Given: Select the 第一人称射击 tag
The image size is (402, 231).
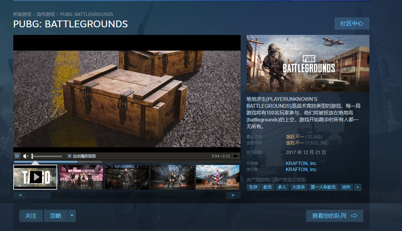Looking at the screenshot, I should (323, 187).
